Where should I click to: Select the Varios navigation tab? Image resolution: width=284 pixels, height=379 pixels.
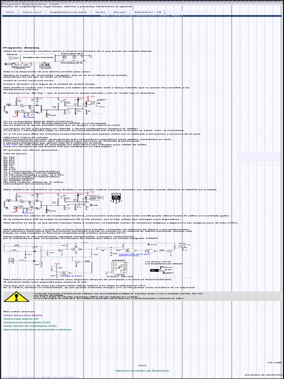click(x=100, y=12)
